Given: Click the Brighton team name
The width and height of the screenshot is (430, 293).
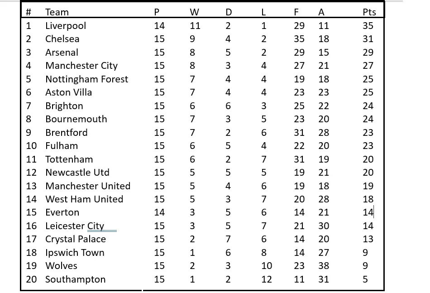Looking at the screenshot, I should (64, 106).
